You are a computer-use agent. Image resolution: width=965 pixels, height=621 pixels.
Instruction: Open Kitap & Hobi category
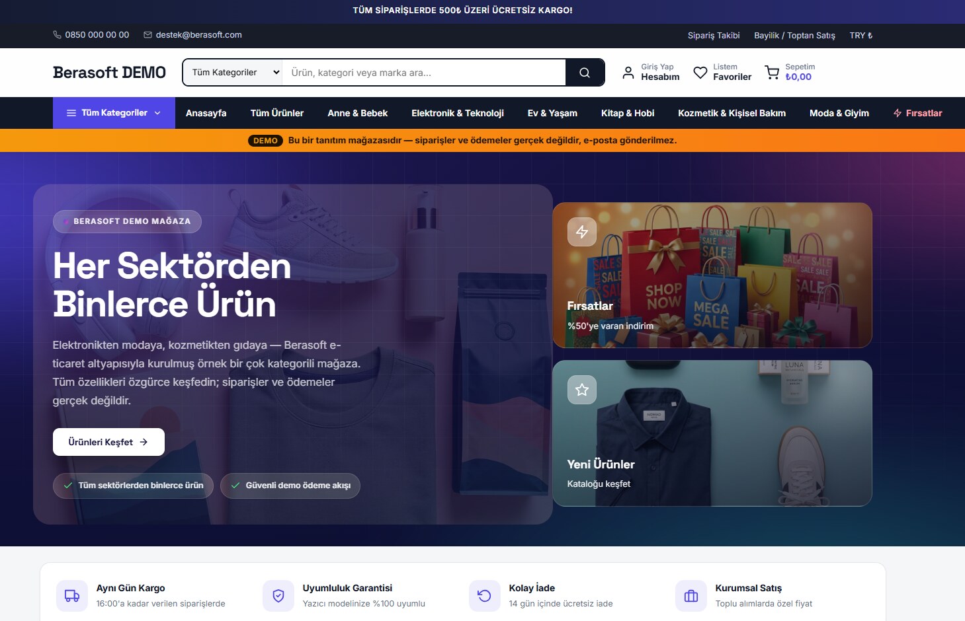click(x=628, y=113)
